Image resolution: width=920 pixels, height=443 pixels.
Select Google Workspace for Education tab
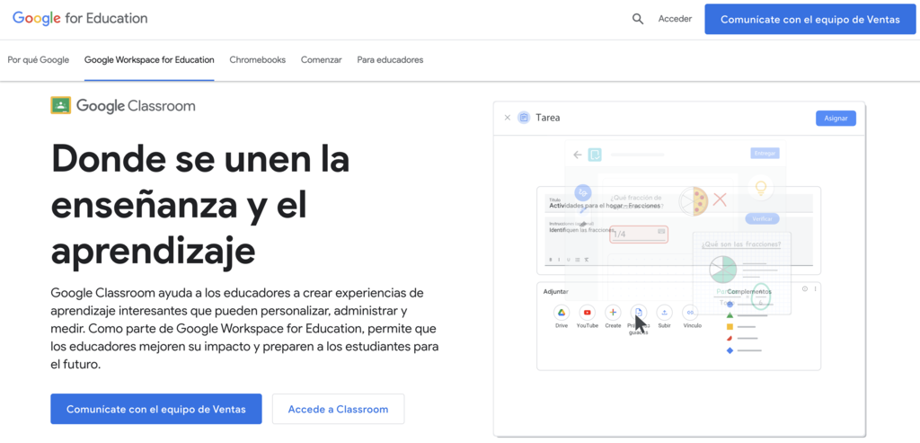pyautogui.click(x=149, y=60)
